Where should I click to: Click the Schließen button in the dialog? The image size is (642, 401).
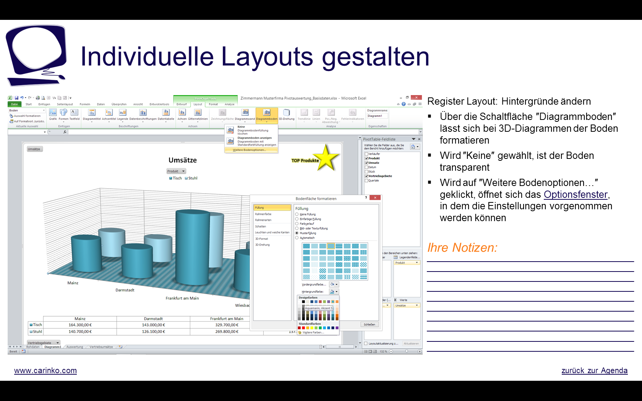(x=369, y=325)
